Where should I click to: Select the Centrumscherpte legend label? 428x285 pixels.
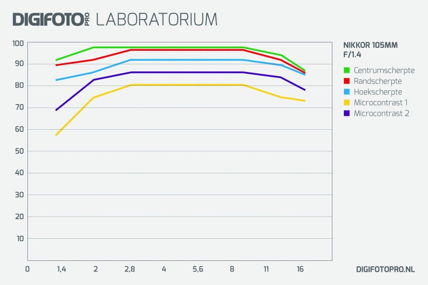pyautogui.click(x=384, y=70)
